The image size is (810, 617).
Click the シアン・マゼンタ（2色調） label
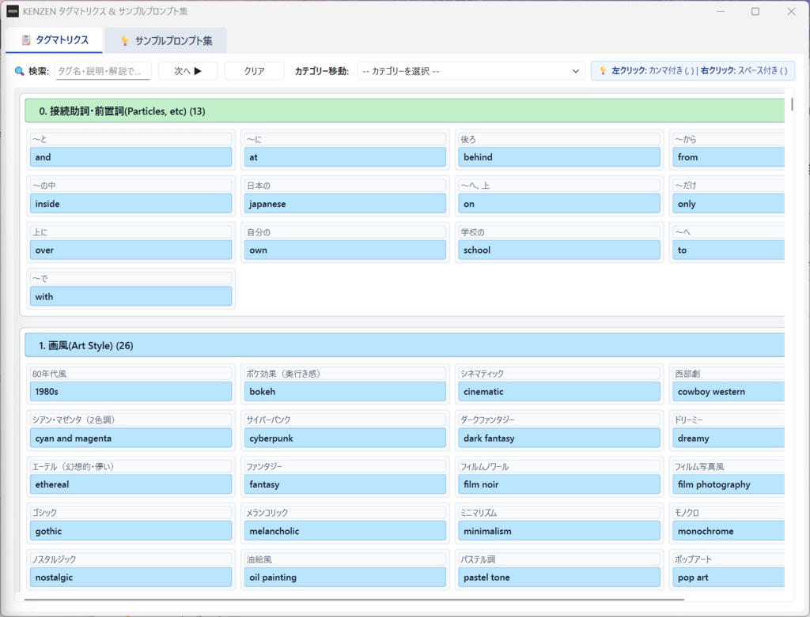point(131,419)
